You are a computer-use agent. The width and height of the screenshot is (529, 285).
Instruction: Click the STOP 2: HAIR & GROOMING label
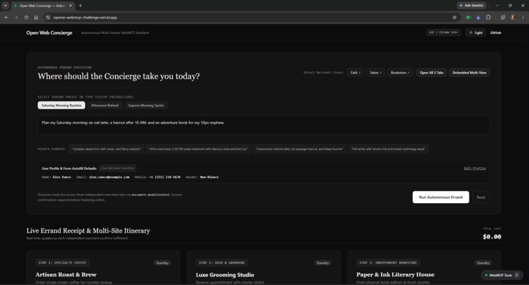click(x=222, y=263)
